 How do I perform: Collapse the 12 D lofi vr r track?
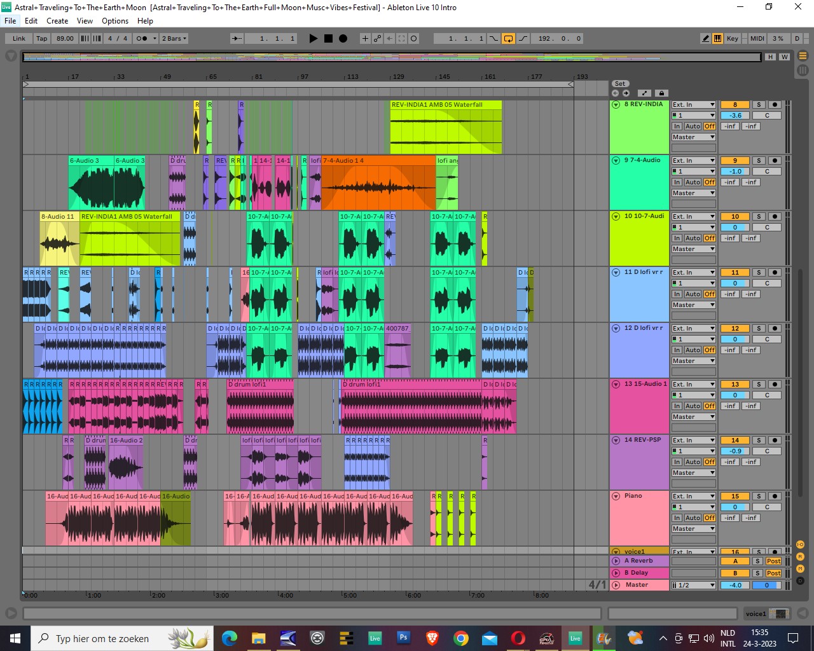pyautogui.click(x=616, y=329)
